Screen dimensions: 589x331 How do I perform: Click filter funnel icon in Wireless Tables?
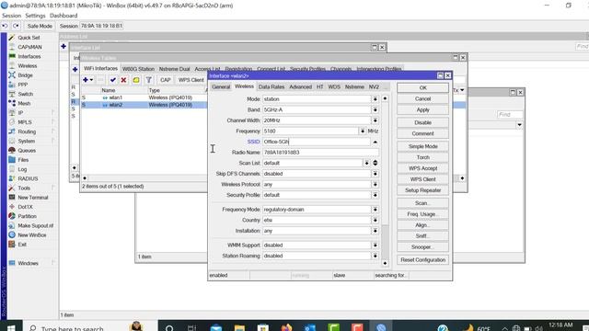point(149,80)
